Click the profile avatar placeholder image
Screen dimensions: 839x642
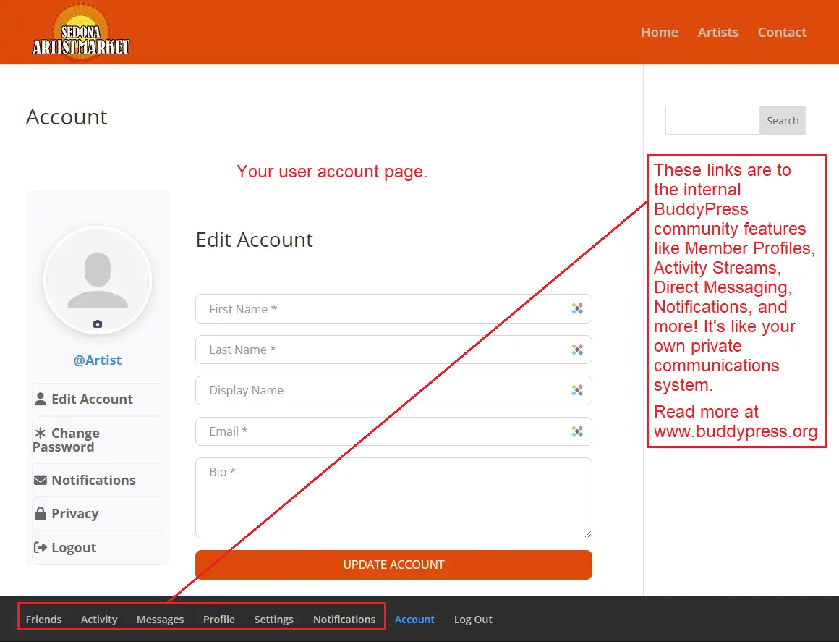[98, 279]
